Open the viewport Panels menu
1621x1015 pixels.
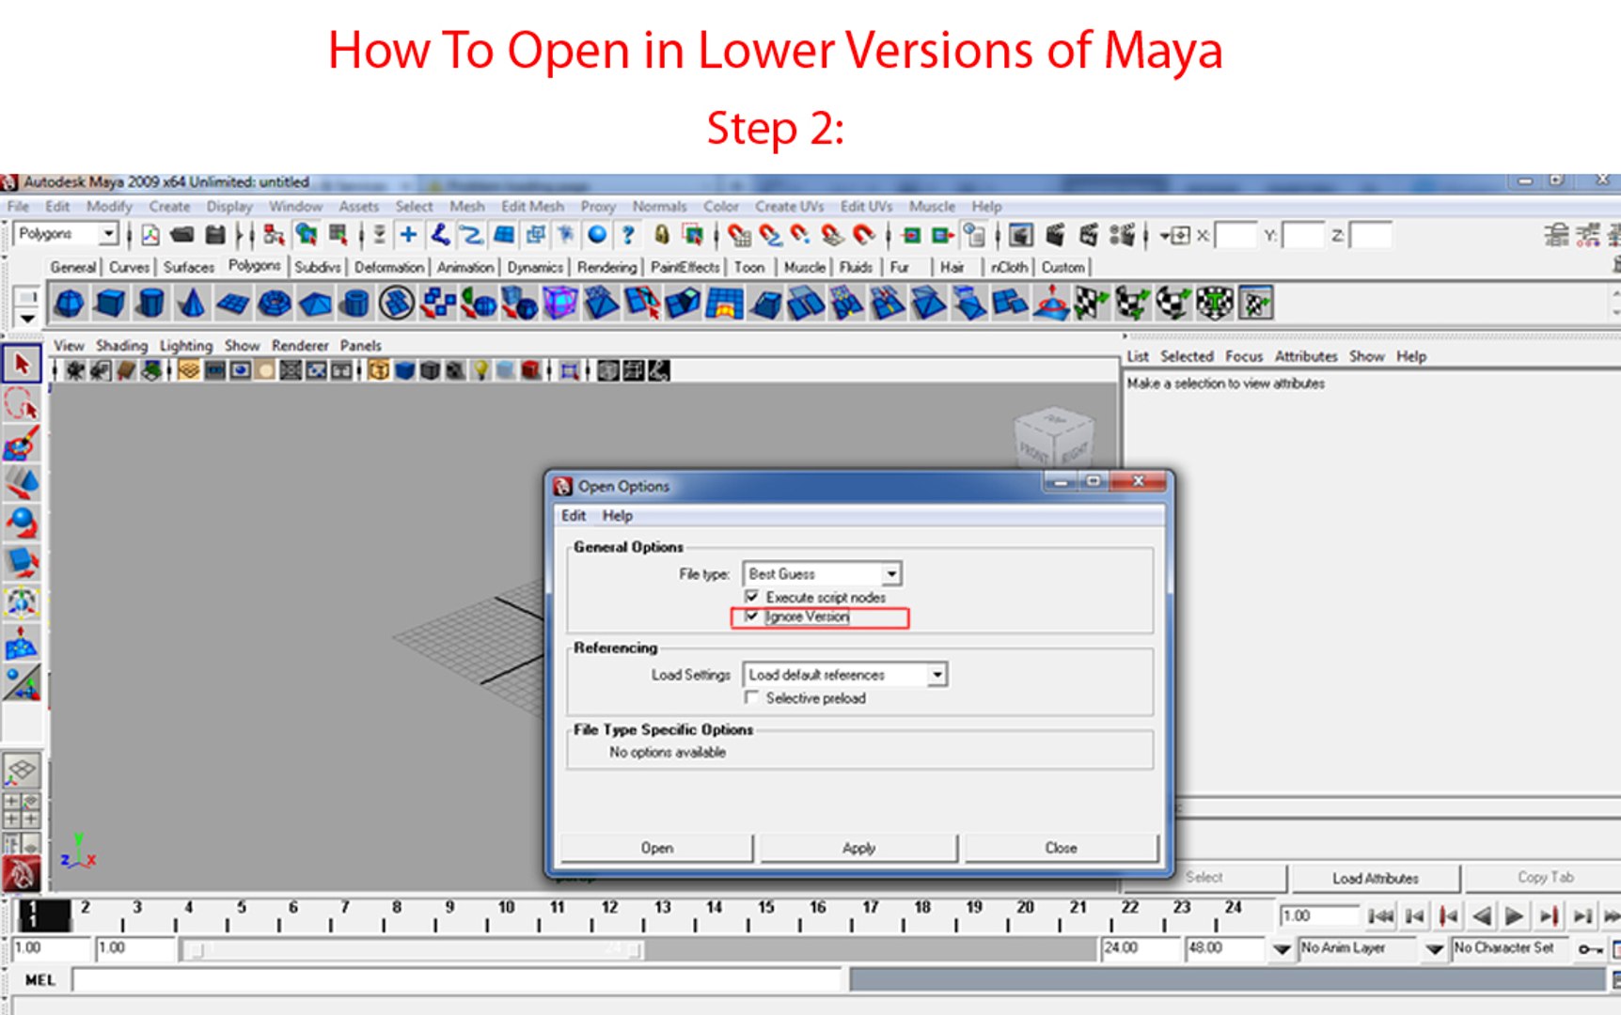tap(360, 346)
